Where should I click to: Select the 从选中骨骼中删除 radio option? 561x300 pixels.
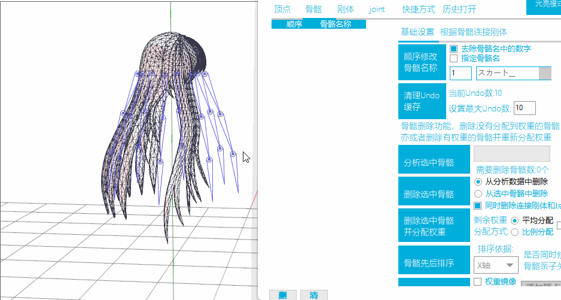(x=478, y=193)
